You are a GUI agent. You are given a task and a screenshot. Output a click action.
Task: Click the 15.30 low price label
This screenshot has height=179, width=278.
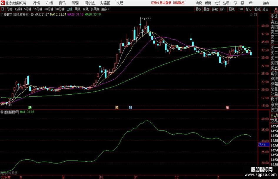point(8,105)
